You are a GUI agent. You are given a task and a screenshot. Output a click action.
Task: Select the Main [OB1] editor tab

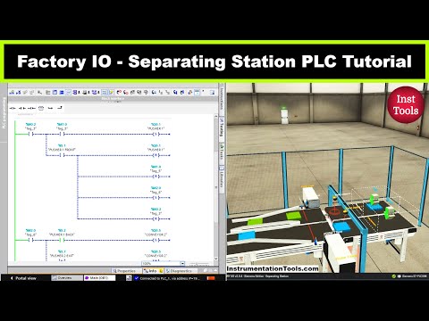coord(99,278)
